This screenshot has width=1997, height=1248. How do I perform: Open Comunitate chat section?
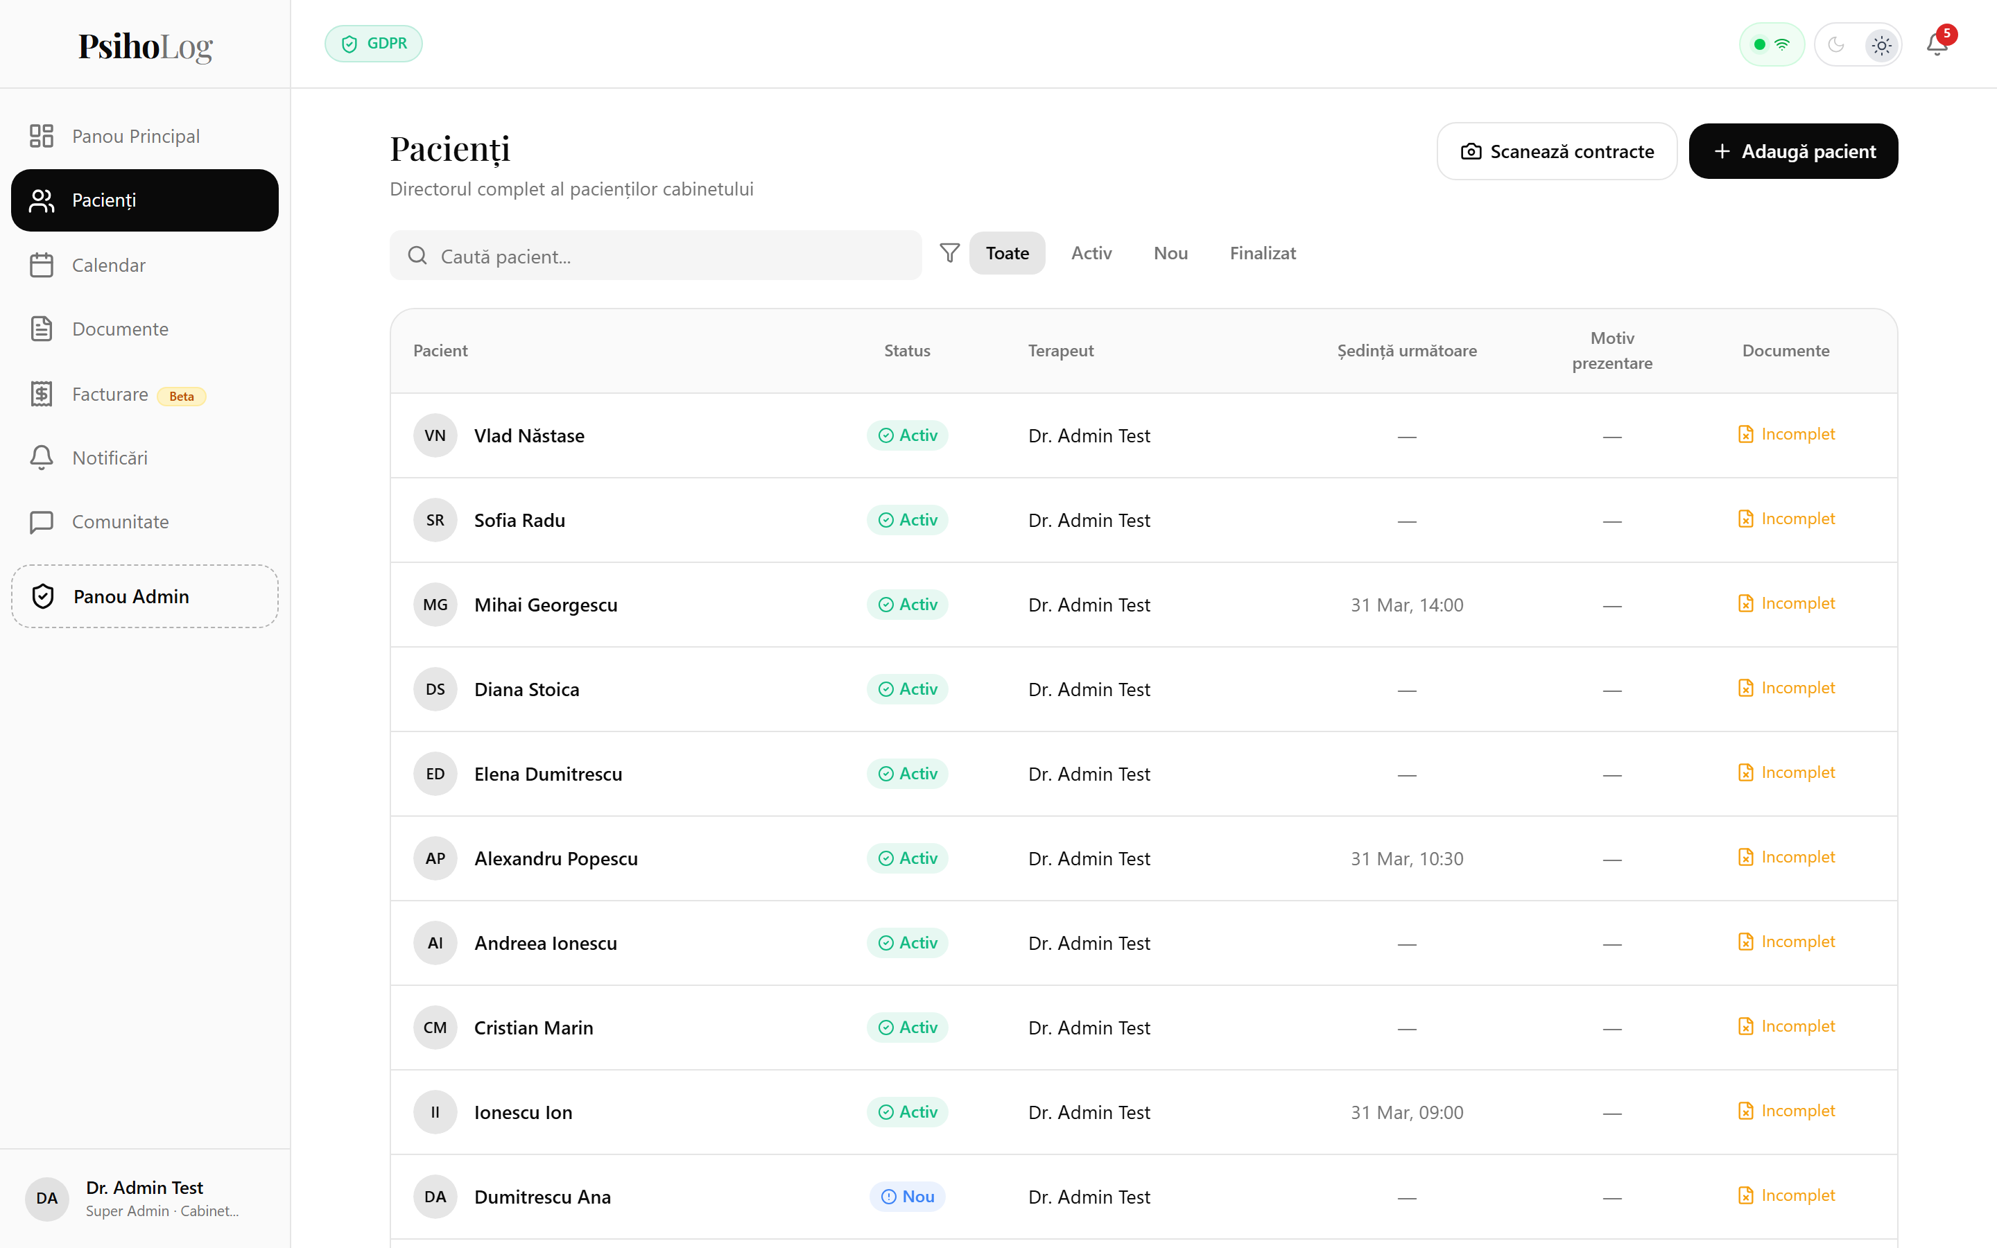pyautogui.click(x=120, y=521)
